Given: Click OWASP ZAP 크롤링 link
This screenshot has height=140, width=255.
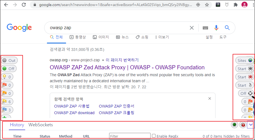Looking at the screenshot, I should pos(116,113).
